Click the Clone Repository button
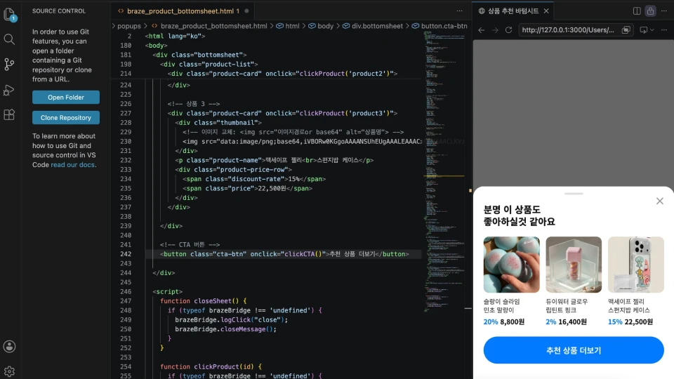Image resolution: width=674 pixels, height=379 pixels. pyautogui.click(x=66, y=117)
